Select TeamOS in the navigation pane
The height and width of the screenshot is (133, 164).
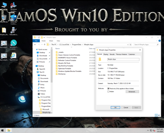[42, 69]
